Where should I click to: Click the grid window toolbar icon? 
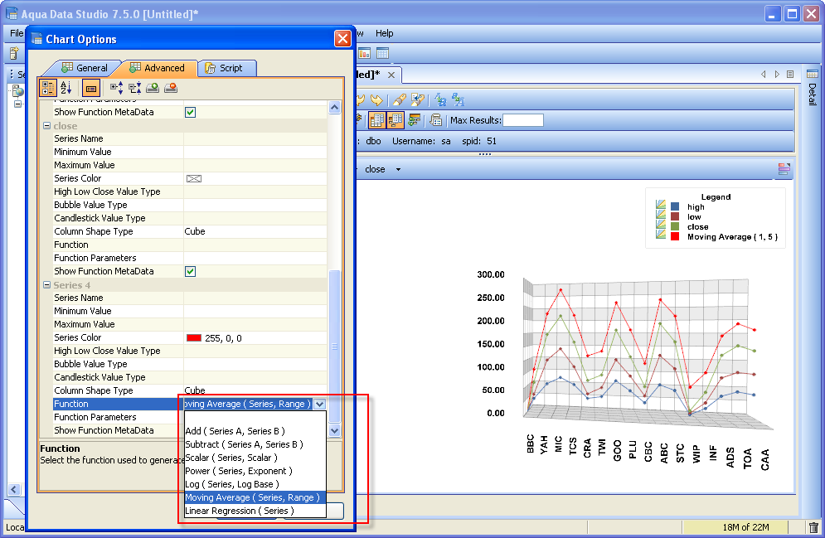click(382, 52)
